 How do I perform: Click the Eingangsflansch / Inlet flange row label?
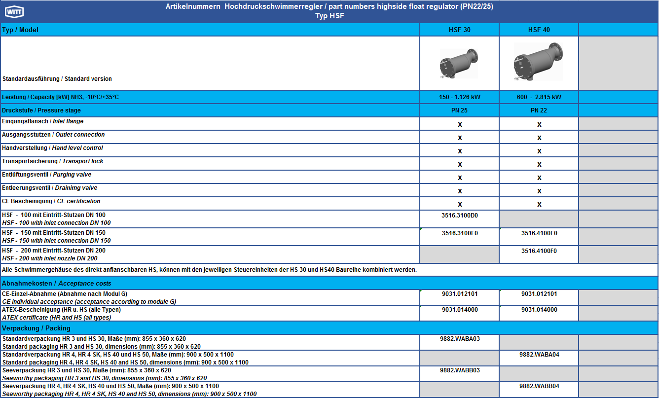pyautogui.click(x=43, y=121)
